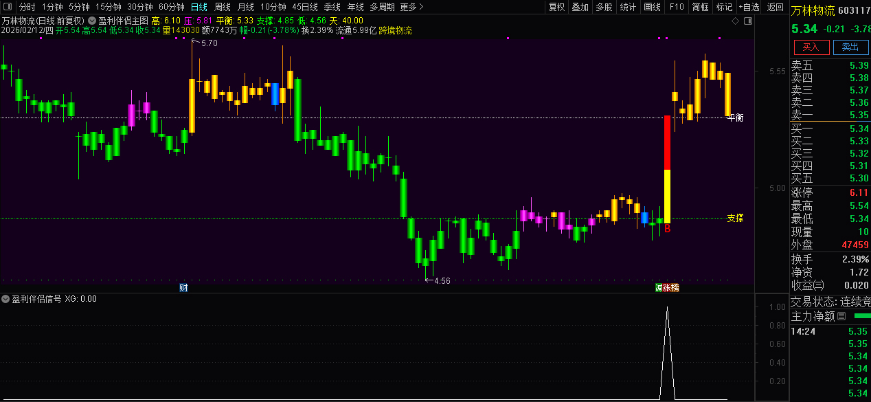
Task: Click the 卖四 price 5.38 row
Action: (830, 78)
